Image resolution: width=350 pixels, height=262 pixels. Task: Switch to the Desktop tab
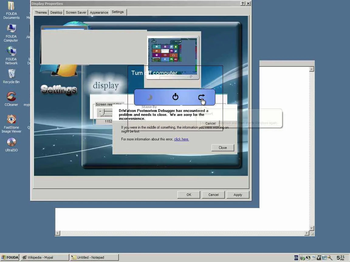coord(56,12)
